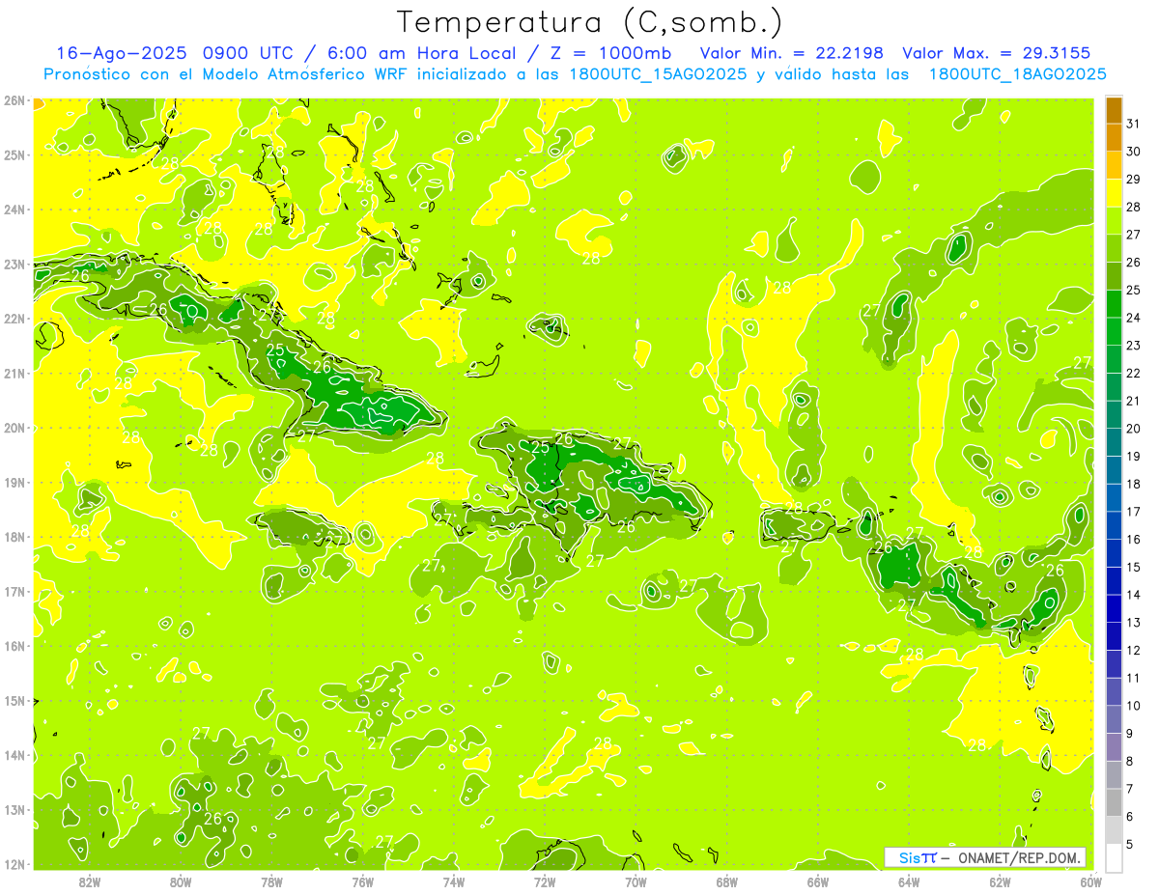Click the date text '16-Ago-2025'

123,53
